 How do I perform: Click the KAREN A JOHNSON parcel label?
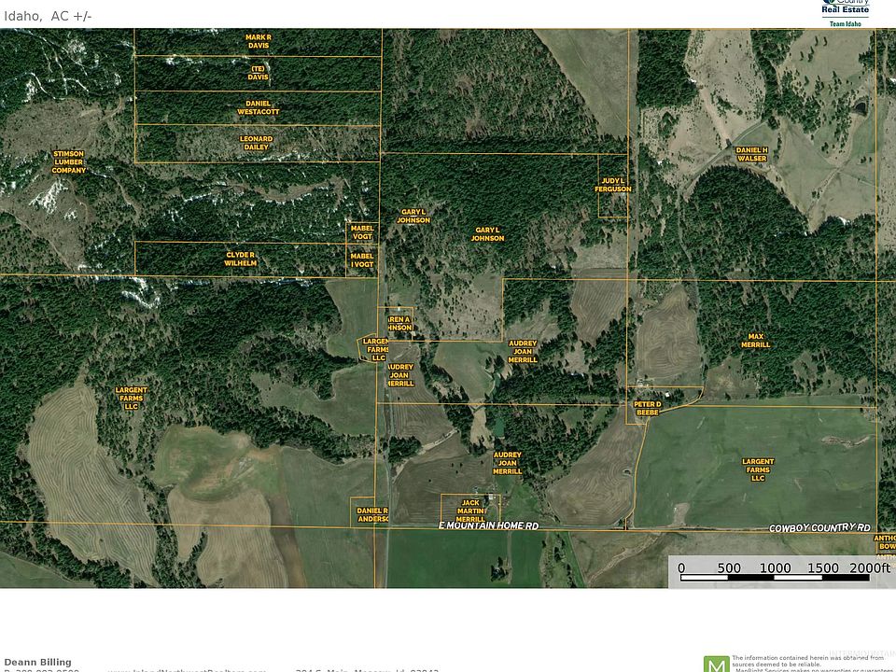coord(399,324)
